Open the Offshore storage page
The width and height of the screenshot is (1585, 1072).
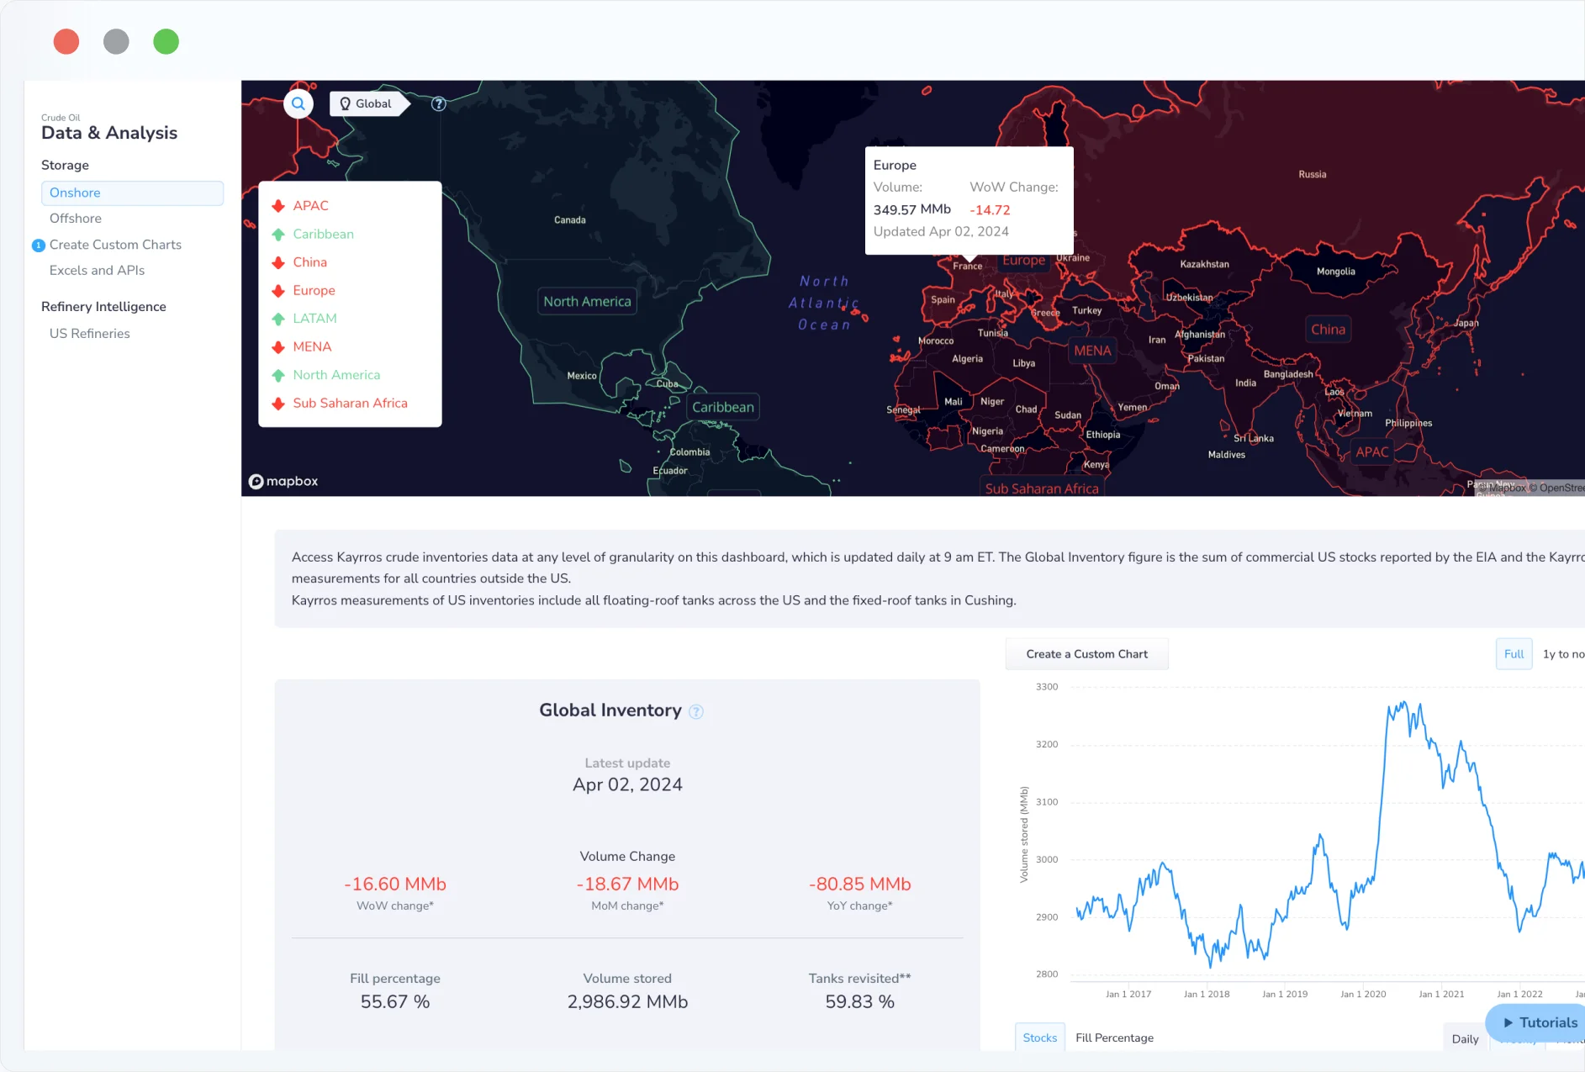76,219
